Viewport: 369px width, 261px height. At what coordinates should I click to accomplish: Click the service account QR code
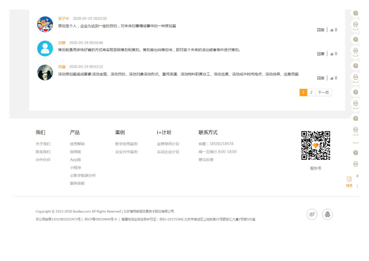(315, 145)
